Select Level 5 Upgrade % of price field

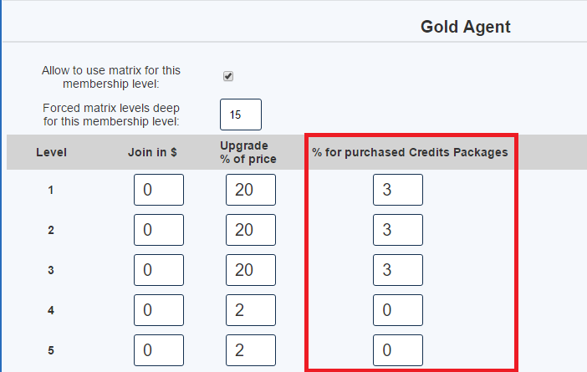pos(251,350)
